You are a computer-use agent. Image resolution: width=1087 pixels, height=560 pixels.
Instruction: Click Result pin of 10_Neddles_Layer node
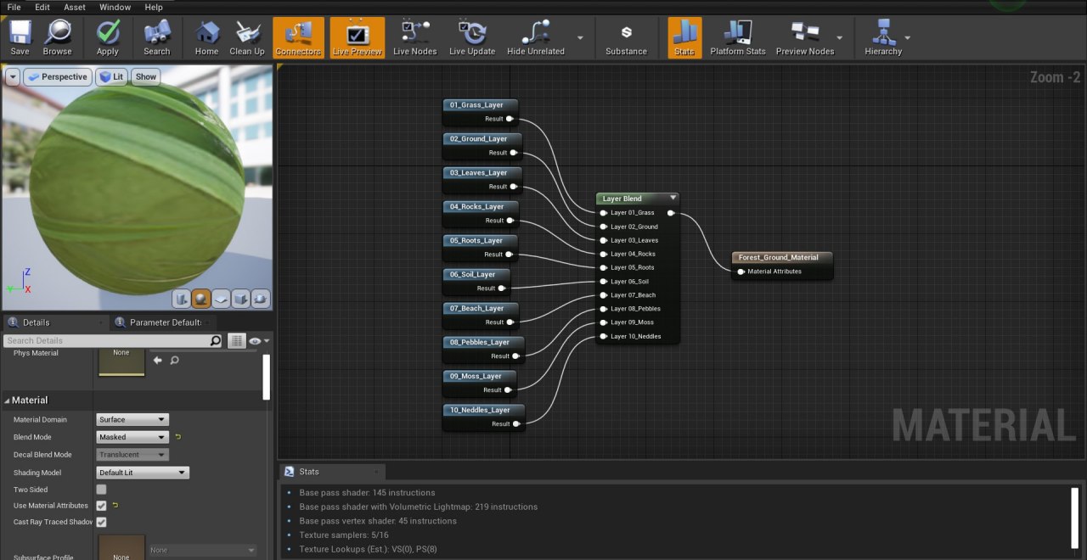coord(515,424)
